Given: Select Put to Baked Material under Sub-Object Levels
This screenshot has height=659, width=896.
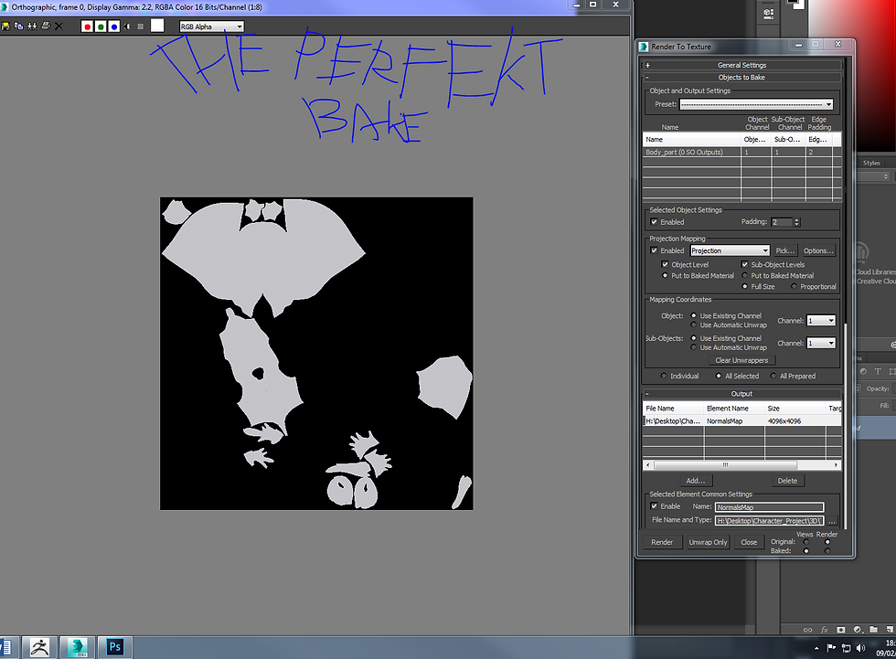Looking at the screenshot, I should (744, 276).
